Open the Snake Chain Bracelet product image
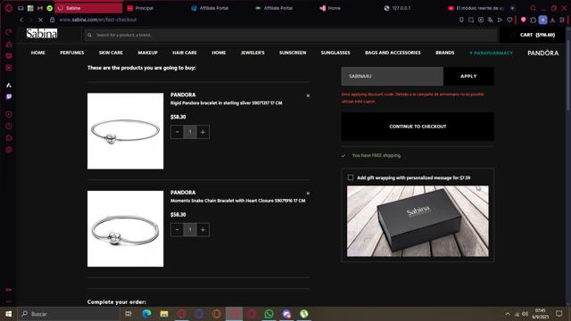The height and width of the screenshot is (321, 571). [125, 228]
